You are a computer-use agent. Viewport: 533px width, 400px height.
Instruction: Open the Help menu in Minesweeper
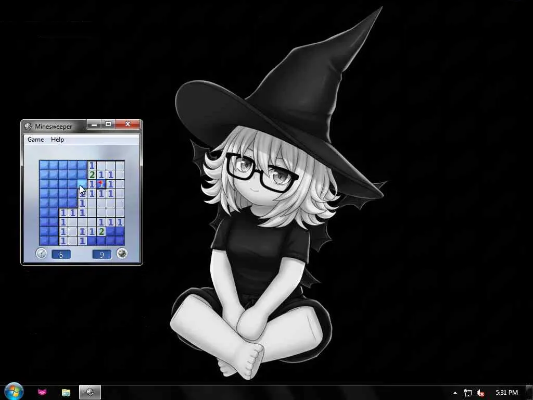tap(57, 140)
